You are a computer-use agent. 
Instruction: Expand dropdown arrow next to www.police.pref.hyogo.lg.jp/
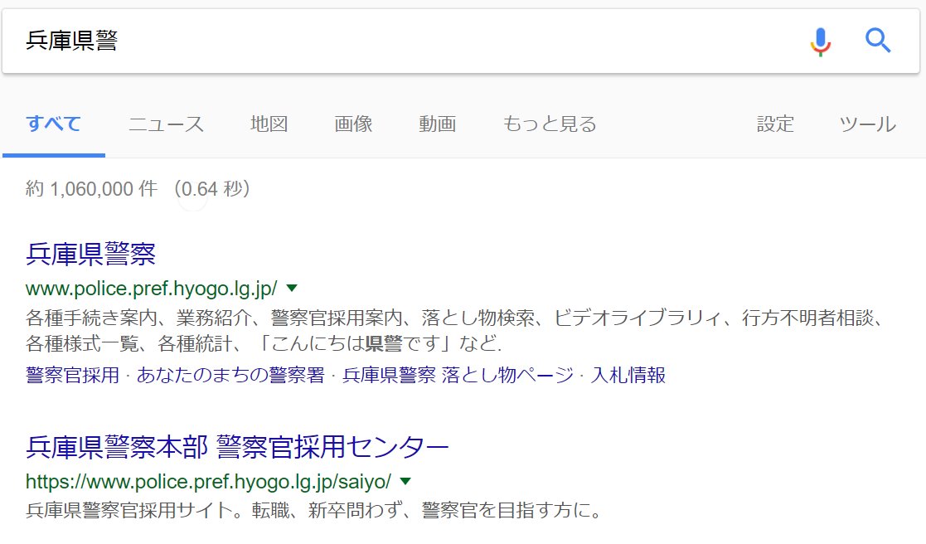click(292, 289)
